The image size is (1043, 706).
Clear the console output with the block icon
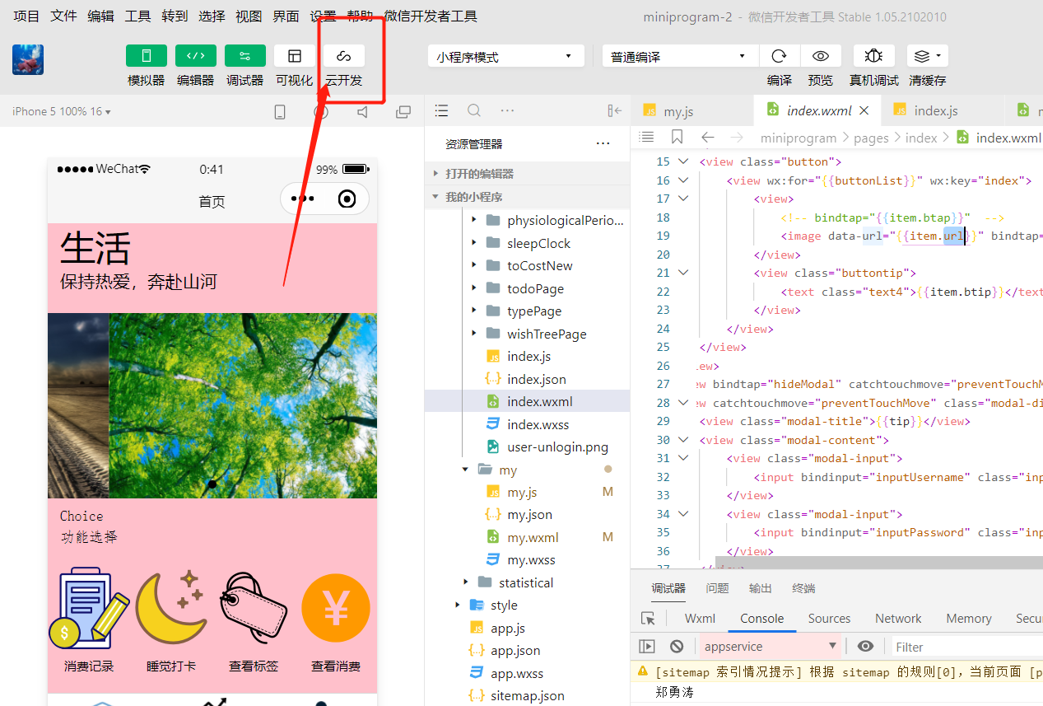(x=676, y=646)
